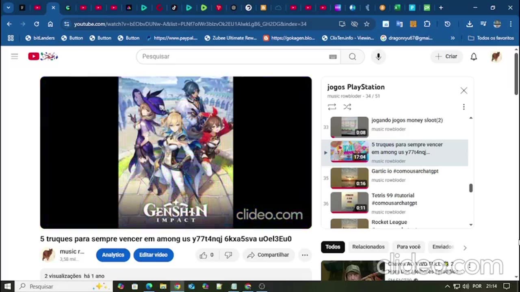Click the page vertical scrollbar
Image resolution: width=520 pixels, height=292 pixels.
516,74
